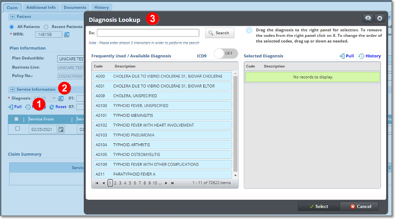Check the 02/25/2021 service row checkbox
The width and height of the screenshot is (395, 219).
[18, 129]
